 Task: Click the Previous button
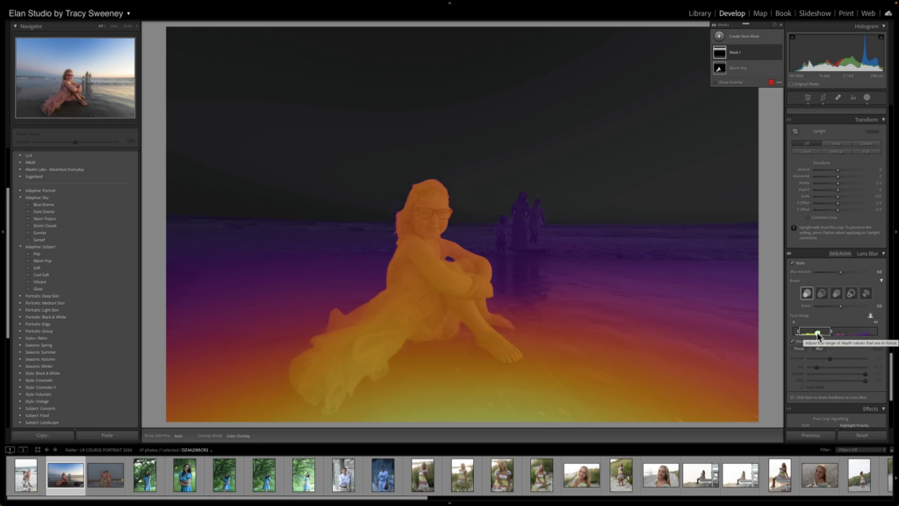(x=810, y=436)
